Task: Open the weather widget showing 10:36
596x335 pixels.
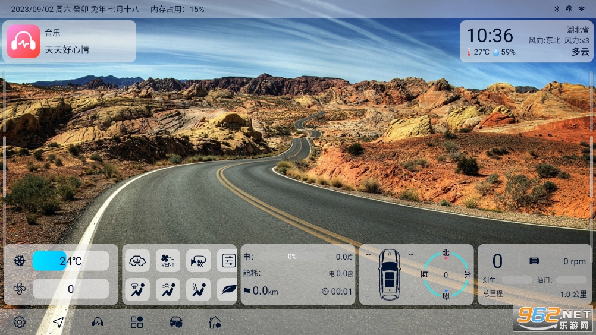Action: coord(526,42)
